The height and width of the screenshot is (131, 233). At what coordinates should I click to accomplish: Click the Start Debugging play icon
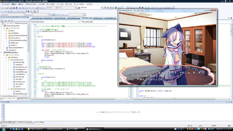(45, 8)
